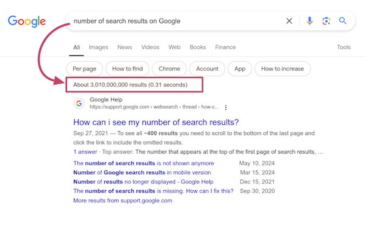
Task: Open search Tools
Action: coord(343,47)
